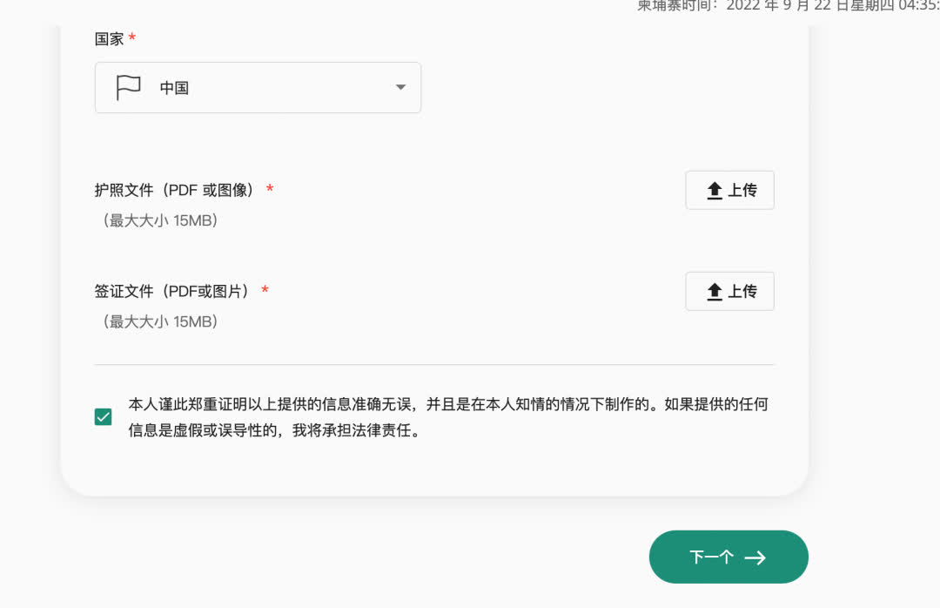This screenshot has width=940, height=608.
Task: Click the right arrow icon on 下一个
Action: click(755, 557)
